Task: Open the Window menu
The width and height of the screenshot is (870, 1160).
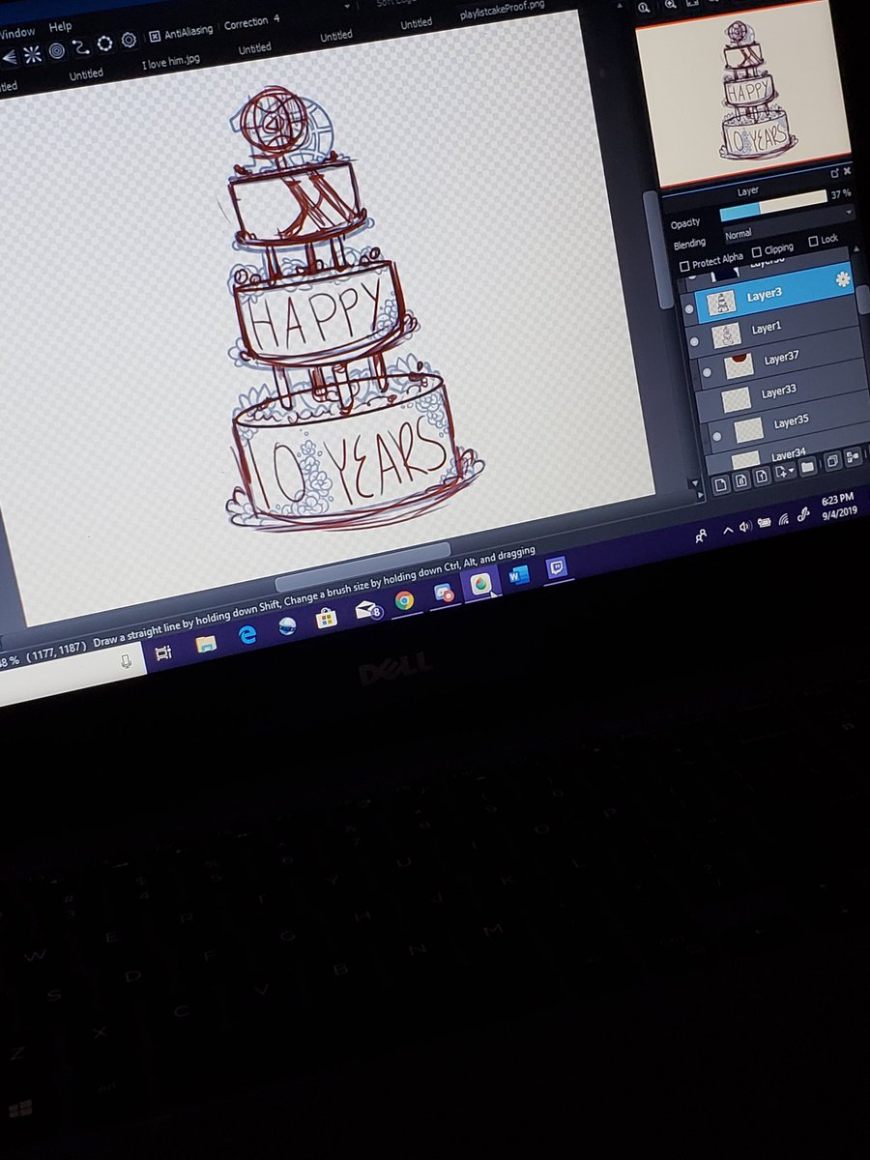Action: coord(18,32)
